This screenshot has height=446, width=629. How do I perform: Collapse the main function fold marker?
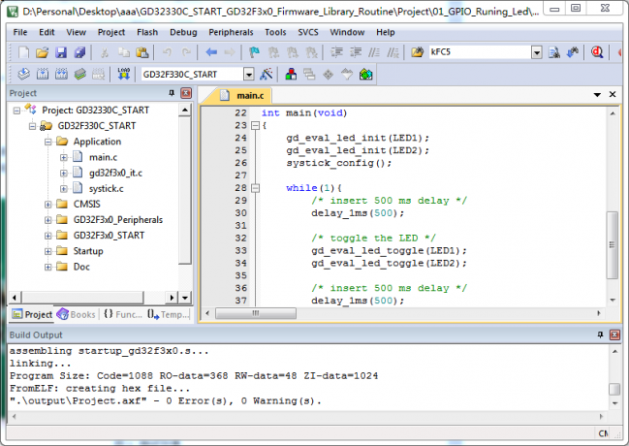tap(254, 126)
